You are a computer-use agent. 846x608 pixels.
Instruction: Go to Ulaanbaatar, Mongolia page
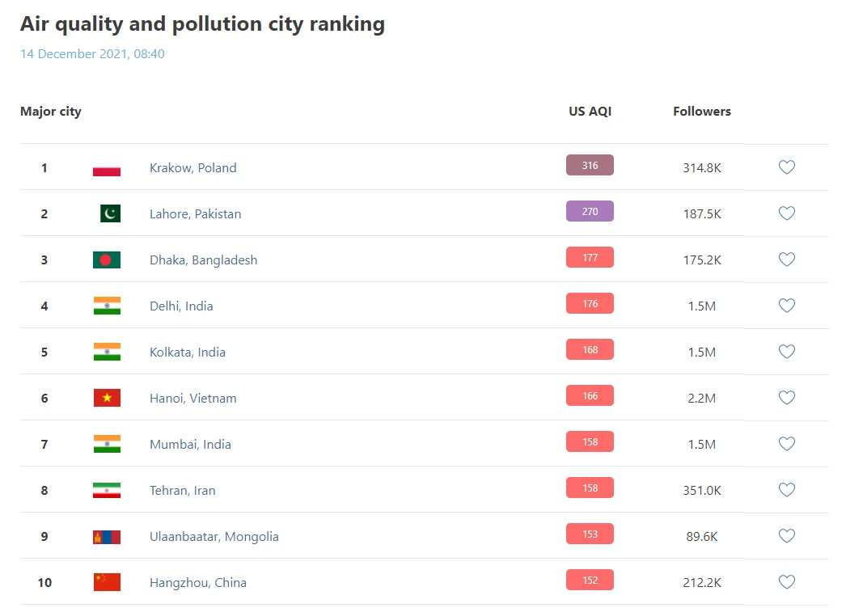click(x=214, y=536)
